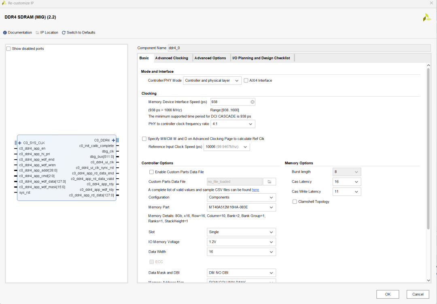Click the Cancel button
437x304 pixels.
418,294
